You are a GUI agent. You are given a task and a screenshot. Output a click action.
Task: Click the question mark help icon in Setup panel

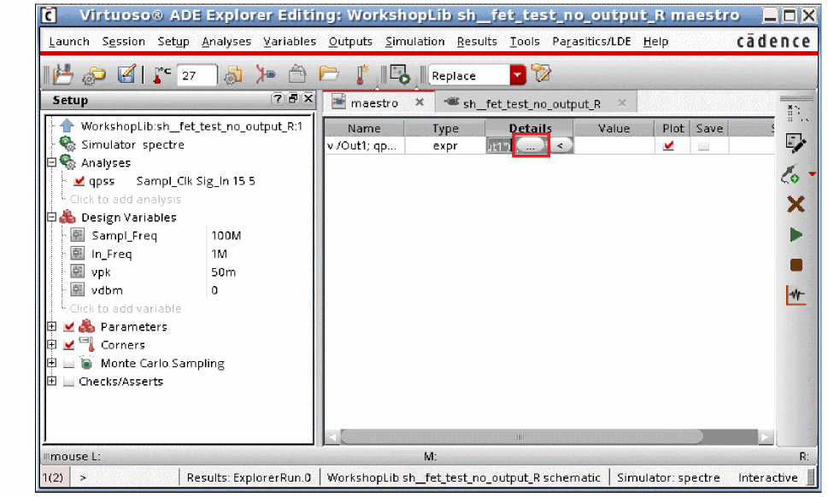point(277,99)
